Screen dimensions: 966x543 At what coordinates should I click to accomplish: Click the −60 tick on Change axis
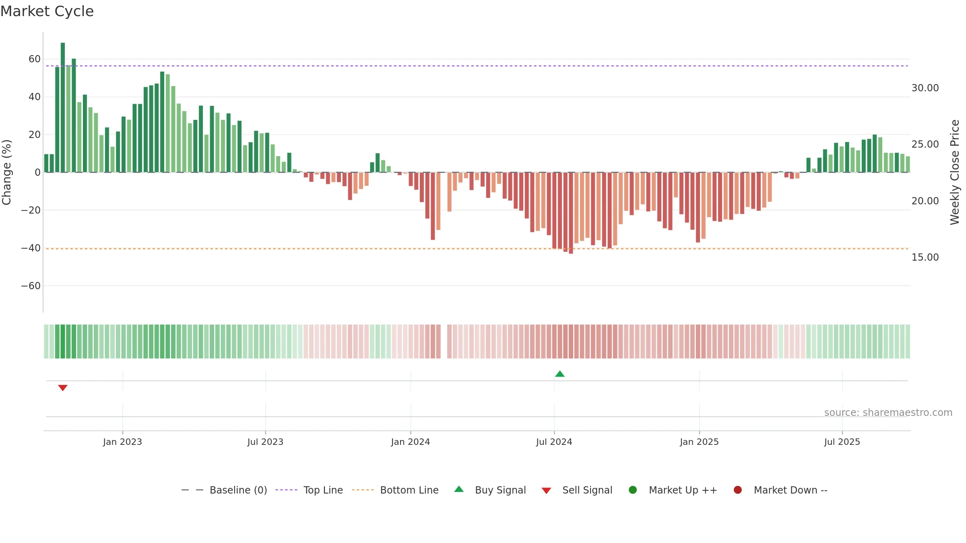click(31, 286)
